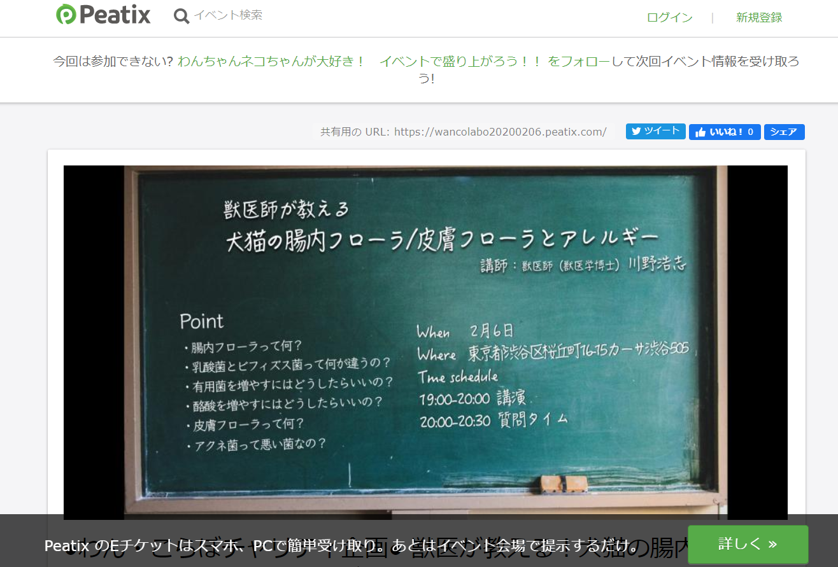
Task: Click the いいね count number 0
Action: (x=751, y=132)
